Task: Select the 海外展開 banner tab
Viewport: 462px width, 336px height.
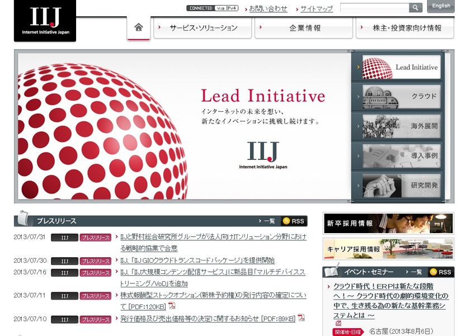Action: 401,126
